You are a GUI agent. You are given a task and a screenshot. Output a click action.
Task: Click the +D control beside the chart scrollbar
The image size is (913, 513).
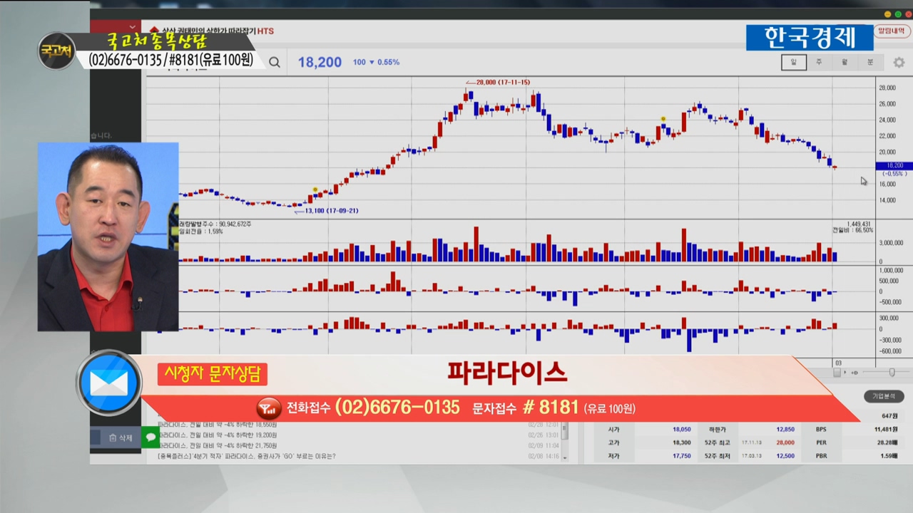click(853, 373)
